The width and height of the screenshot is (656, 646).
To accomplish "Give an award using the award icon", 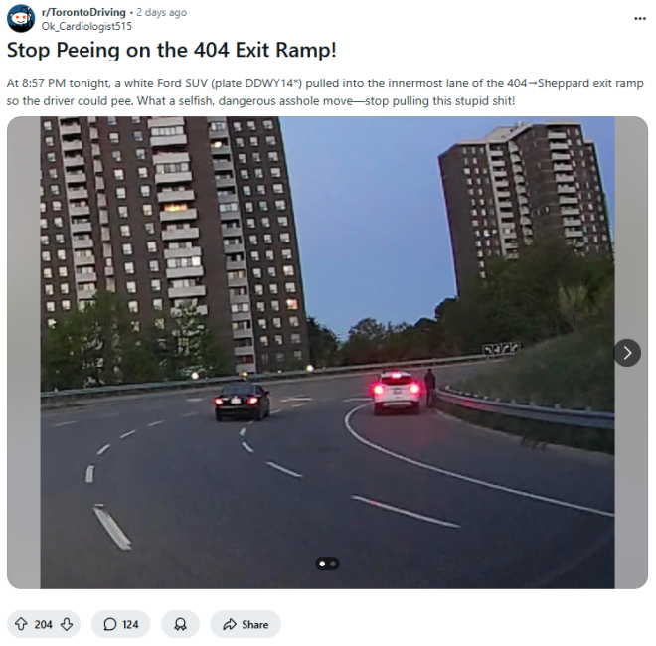I will click(180, 624).
